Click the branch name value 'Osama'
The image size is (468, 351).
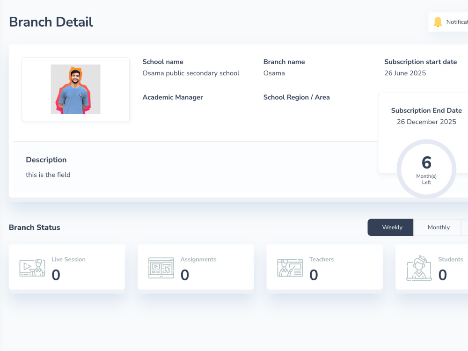click(274, 73)
